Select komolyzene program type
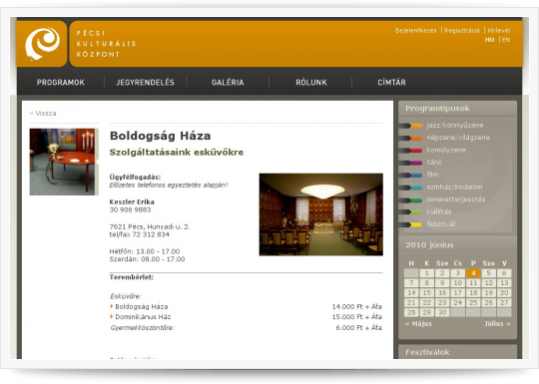 point(446,150)
